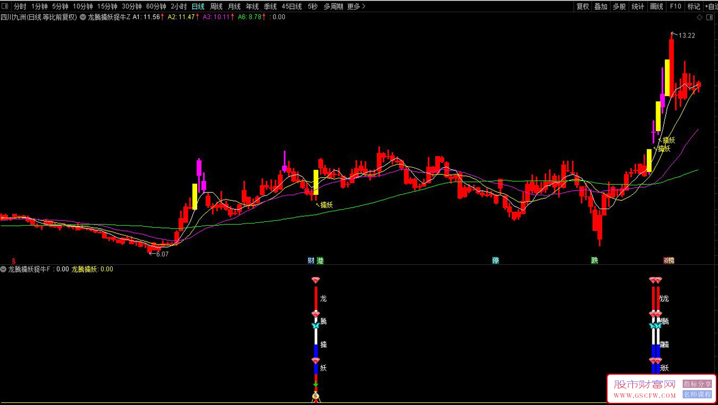Select the 60分钟 period
This screenshot has width=718, height=405.
pyautogui.click(x=156, y=7)
